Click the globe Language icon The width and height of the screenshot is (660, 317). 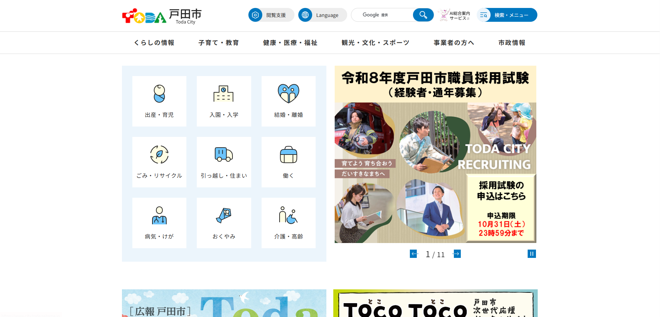tap(305, 15)
